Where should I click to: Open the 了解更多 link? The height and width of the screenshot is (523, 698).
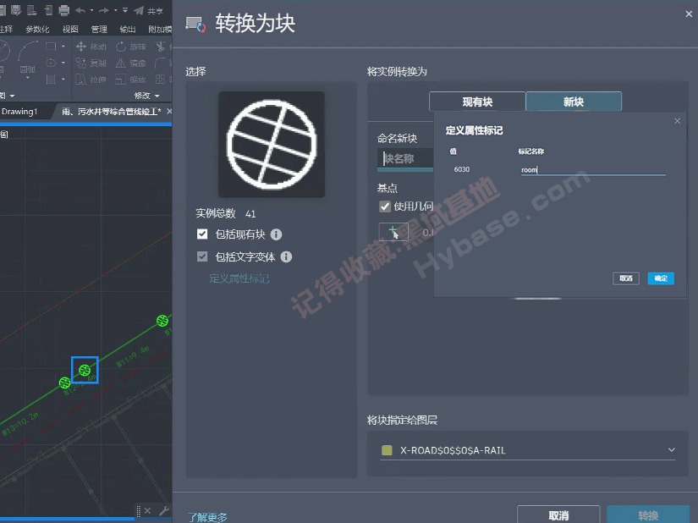(x=207, y=517)
